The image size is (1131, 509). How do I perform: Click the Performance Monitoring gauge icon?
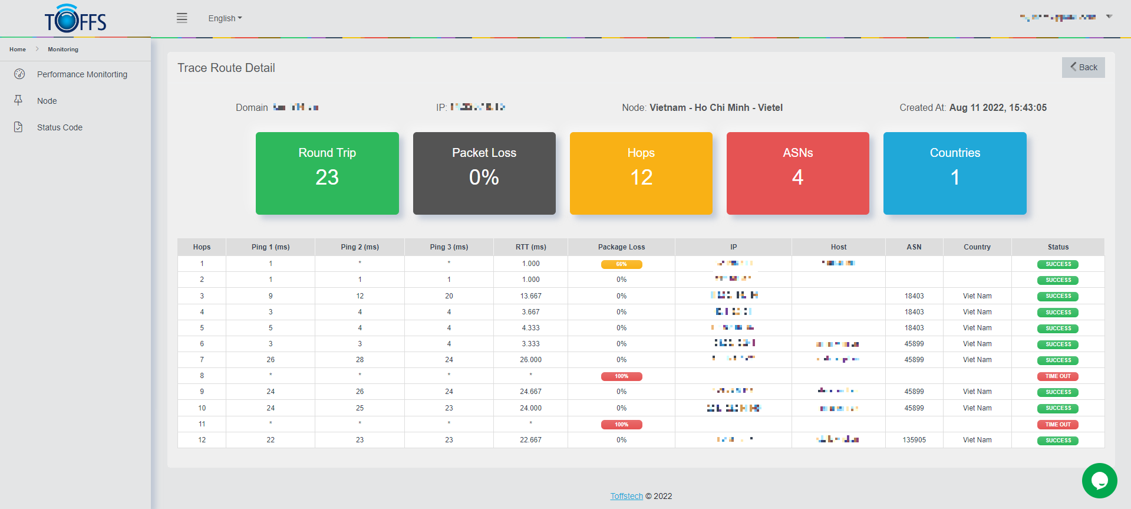coord(19,74)
